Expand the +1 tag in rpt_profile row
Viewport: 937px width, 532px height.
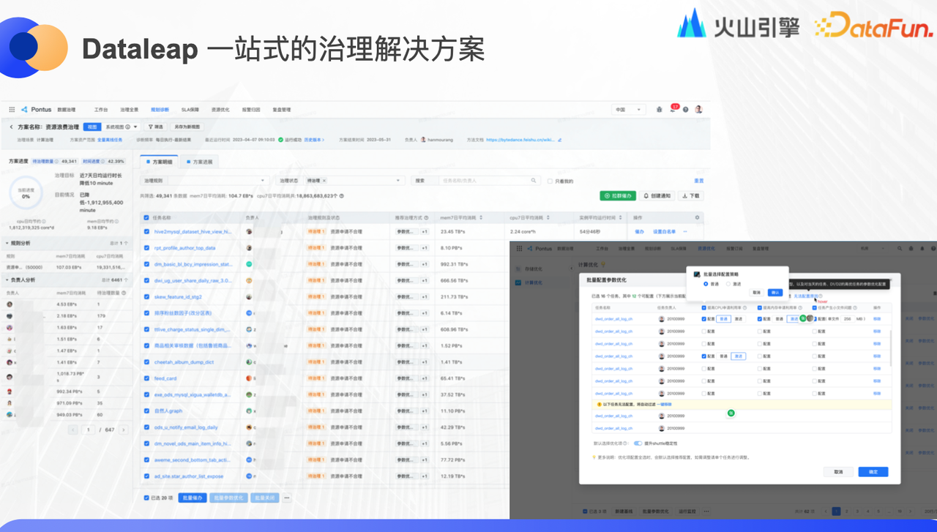tap(425, 248)
